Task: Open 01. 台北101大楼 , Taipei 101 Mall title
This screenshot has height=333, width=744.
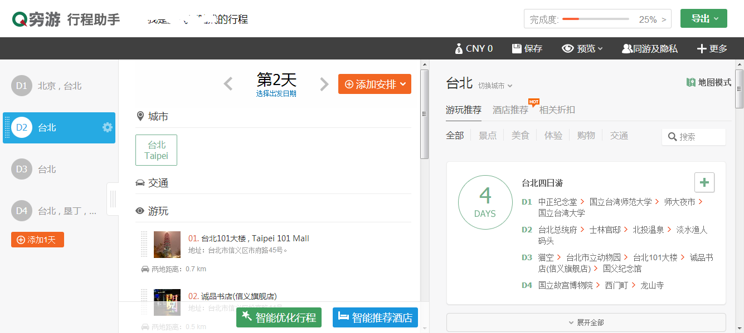Action: point(249,238)
